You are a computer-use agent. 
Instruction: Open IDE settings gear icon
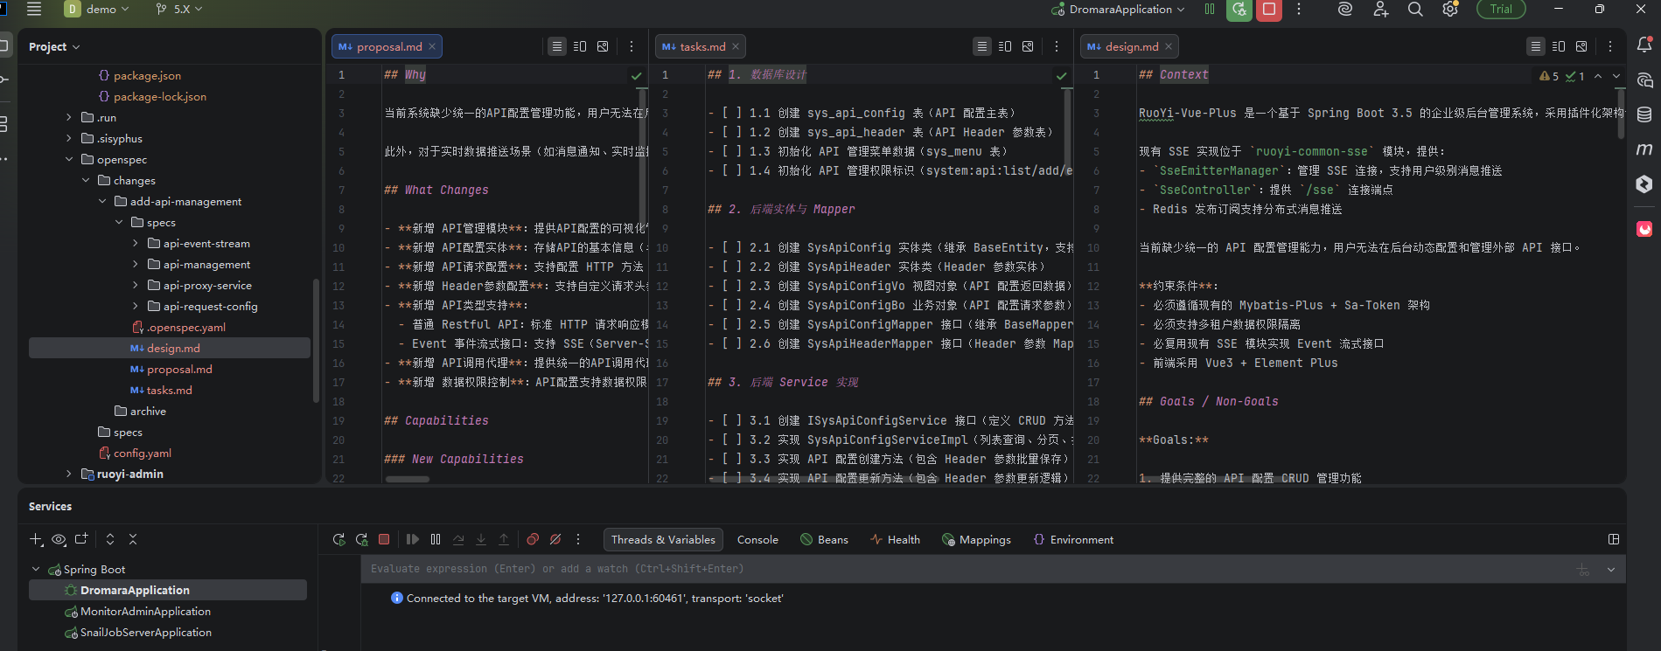[x=1450, y=9]
